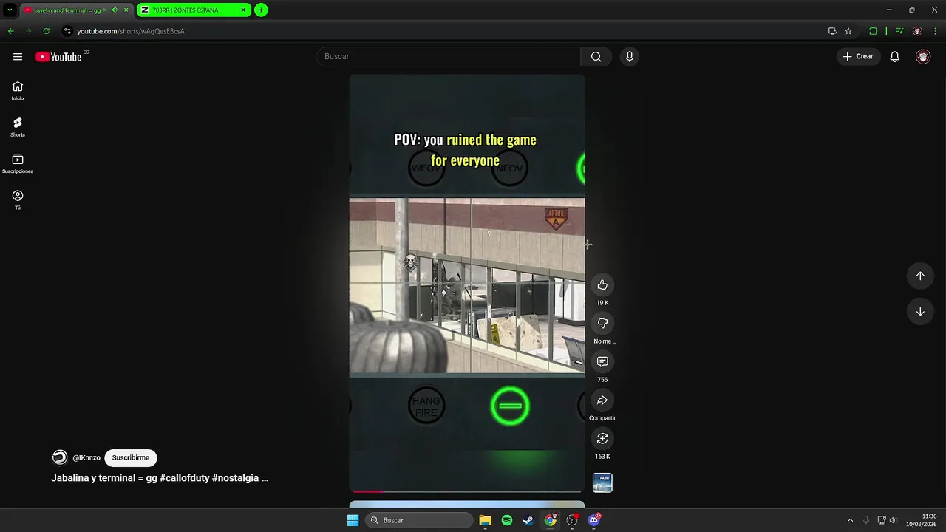This screenshot has height=532, width=946.
Task: View site information icon in address bar
Action: pos(67,31)
